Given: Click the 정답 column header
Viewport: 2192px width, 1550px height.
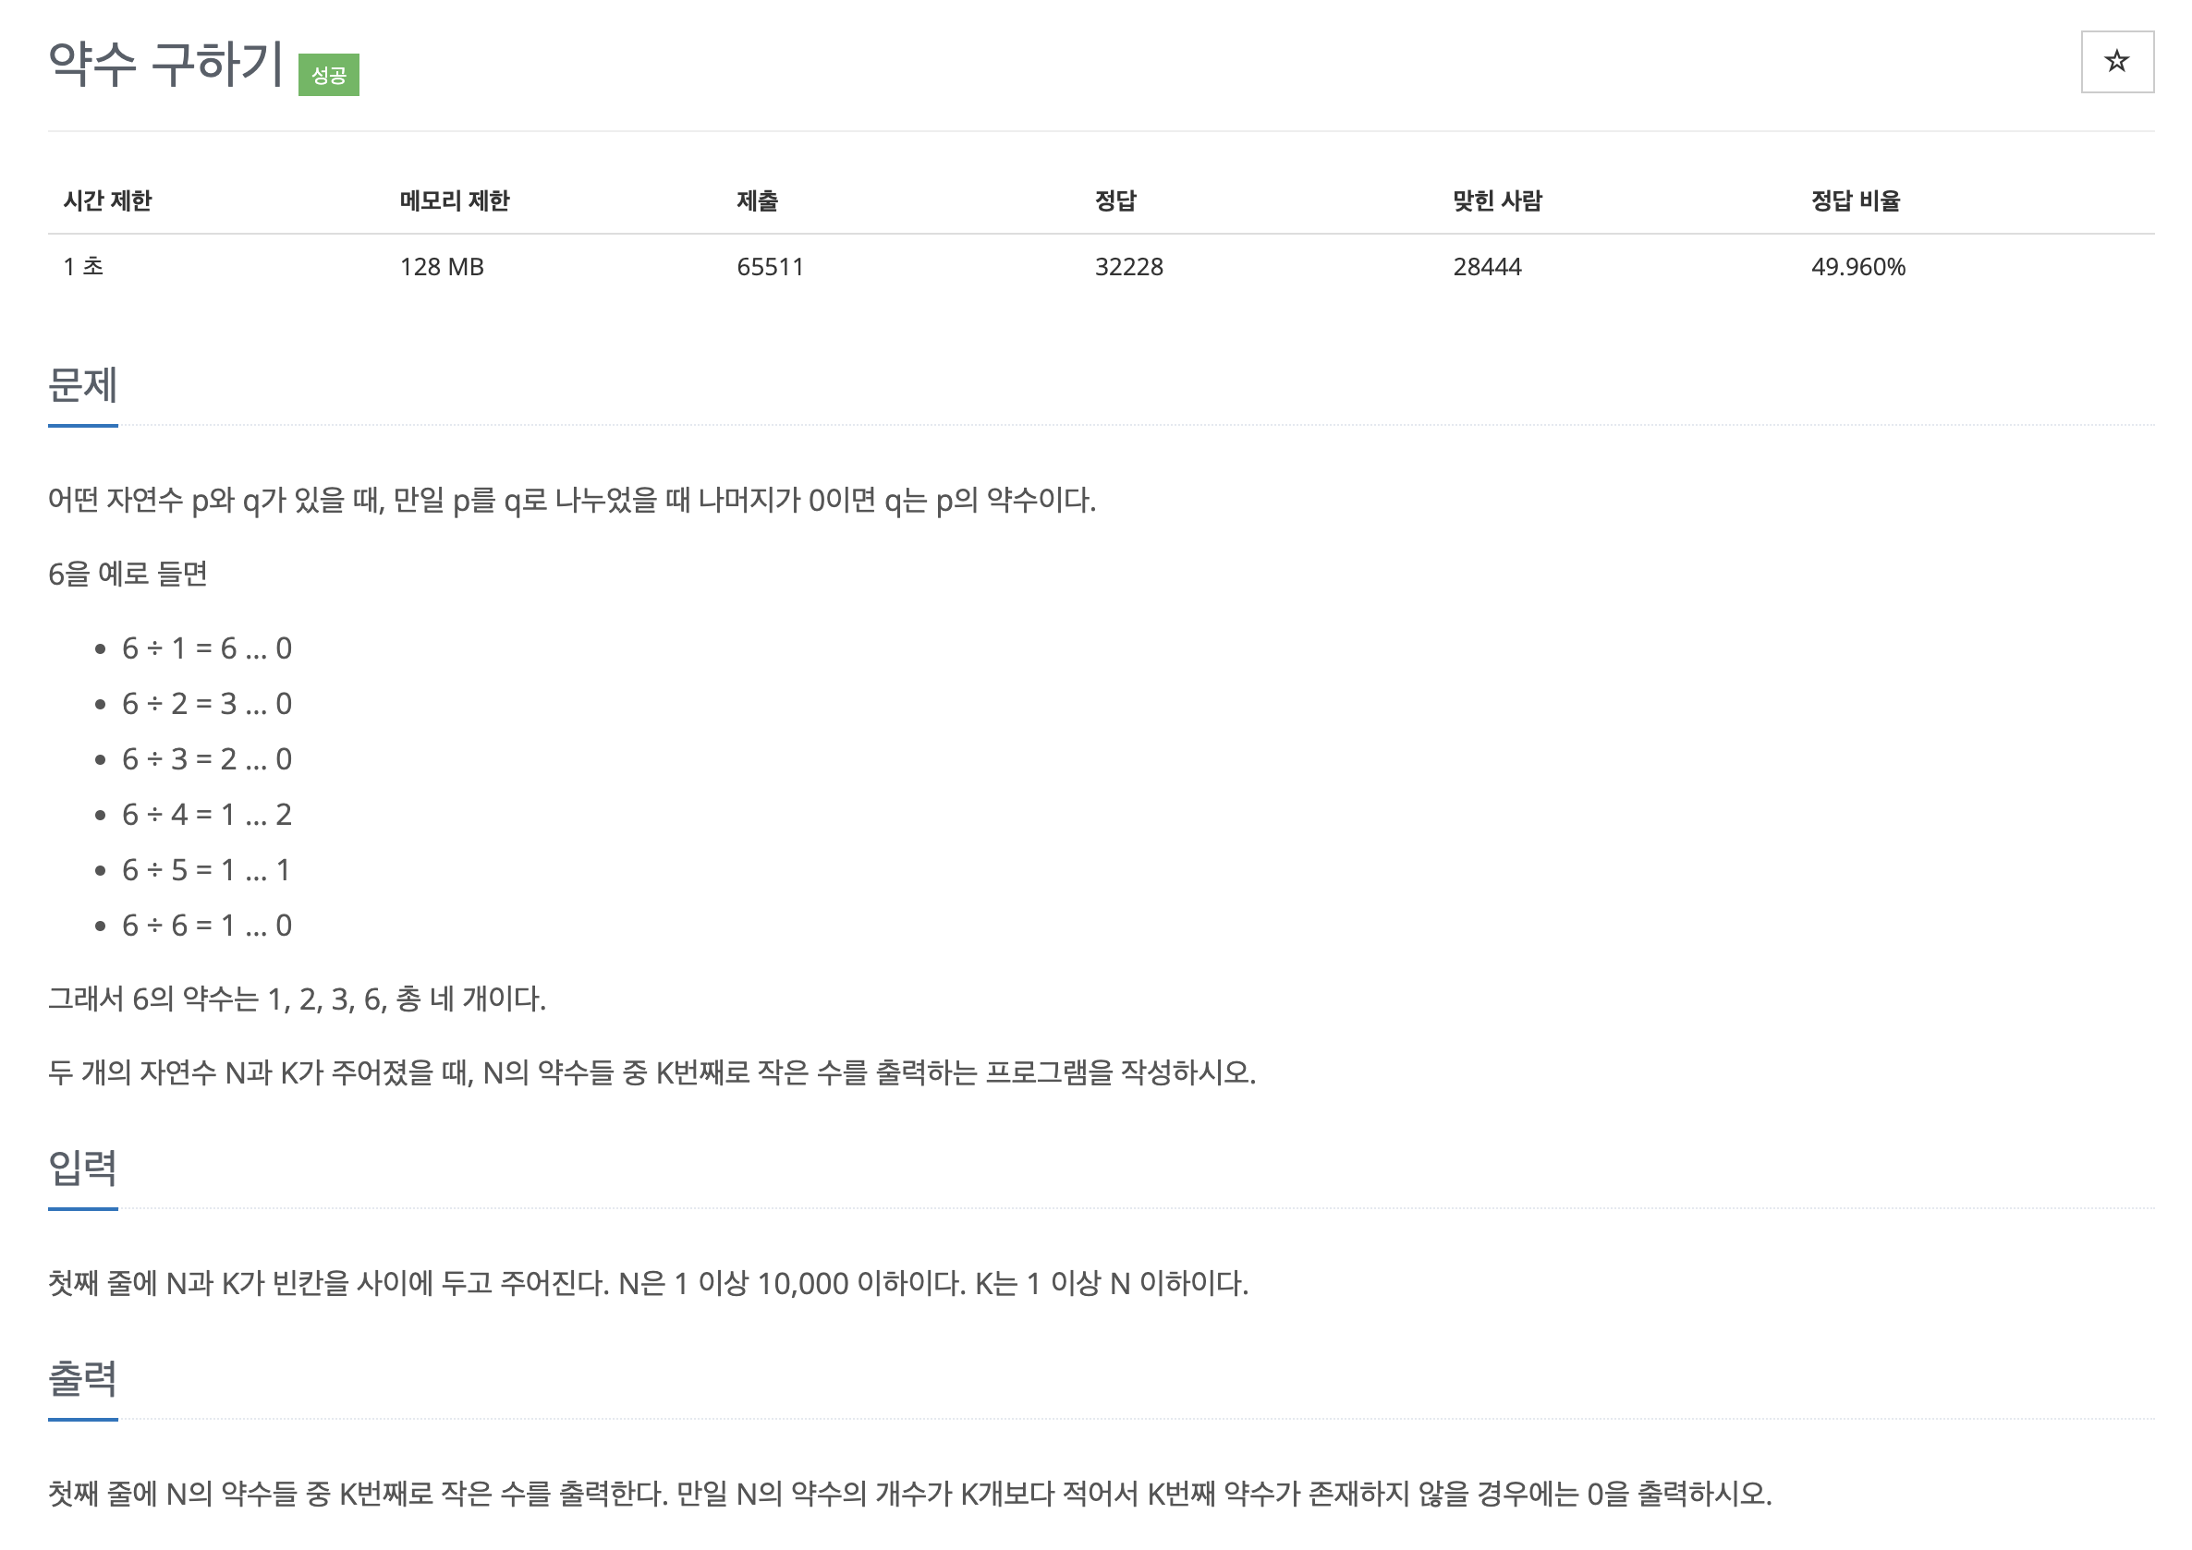Looking at the screenshot, I should (1115, 200).
